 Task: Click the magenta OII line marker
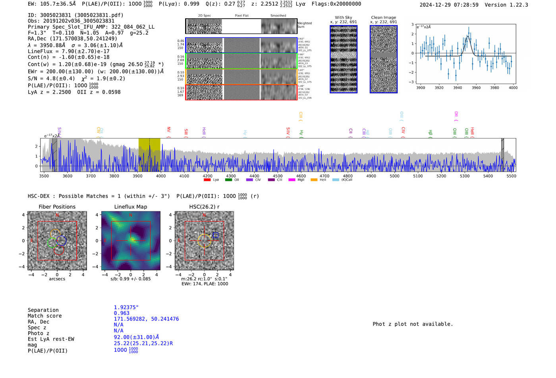(x=456, y=116)
